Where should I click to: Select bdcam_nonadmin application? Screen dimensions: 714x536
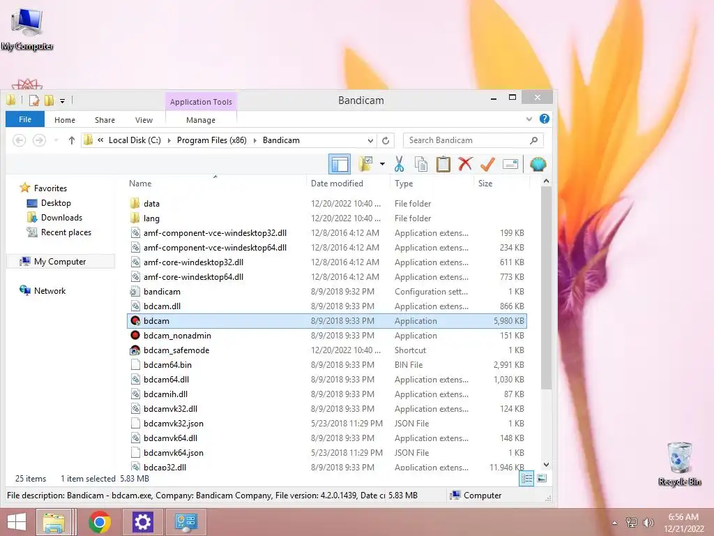[x=177, y=336]
